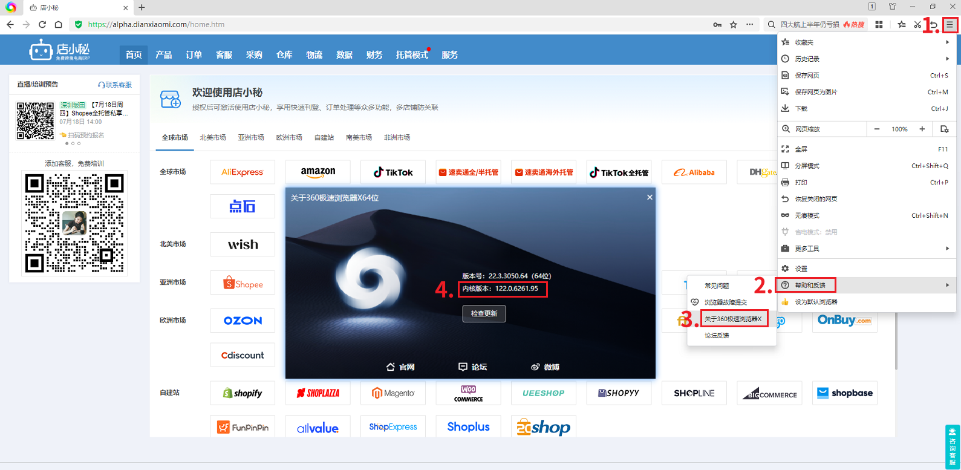Switch to 欧洲市场 tab
The image size is (961, 470).
point(289,137)
